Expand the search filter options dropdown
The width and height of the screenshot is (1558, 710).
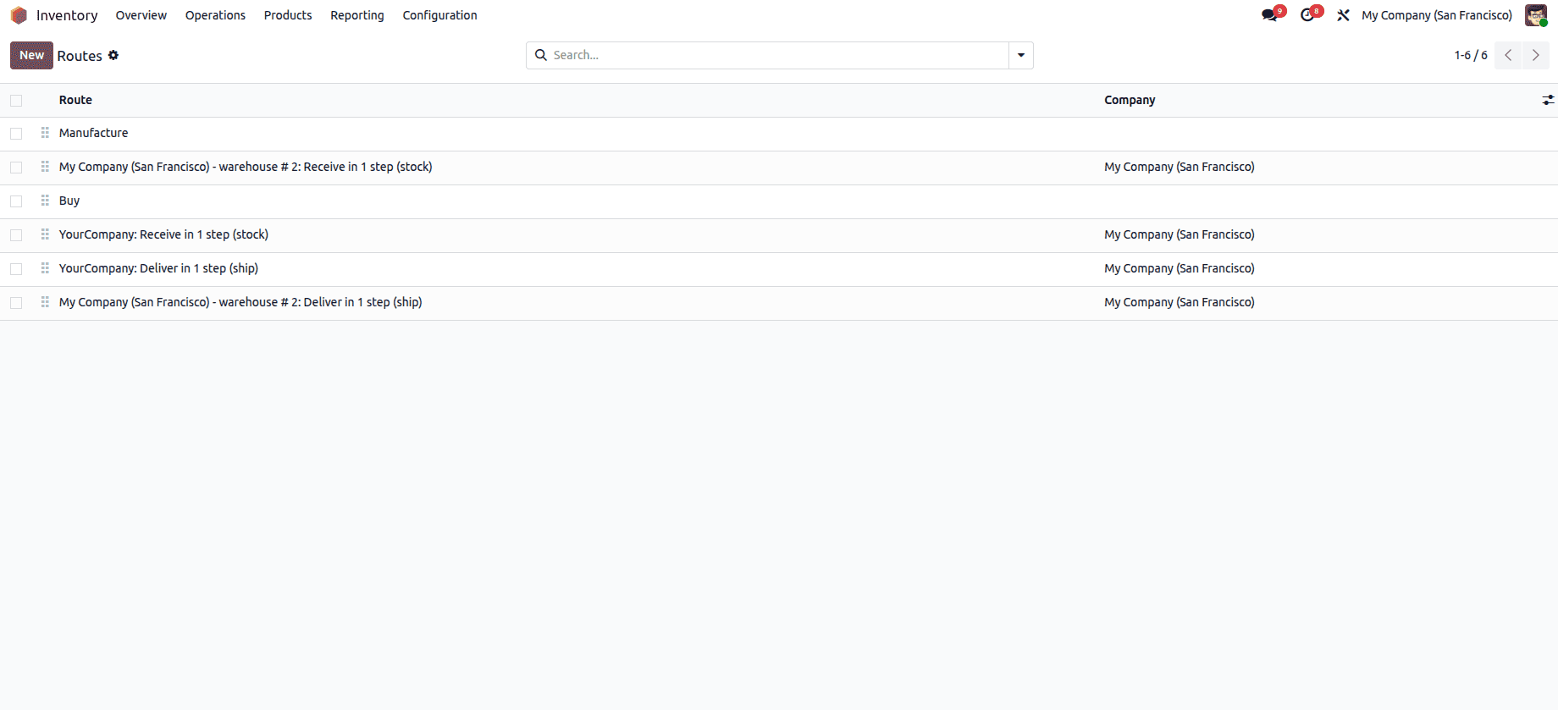click(x=1021, y=55)
